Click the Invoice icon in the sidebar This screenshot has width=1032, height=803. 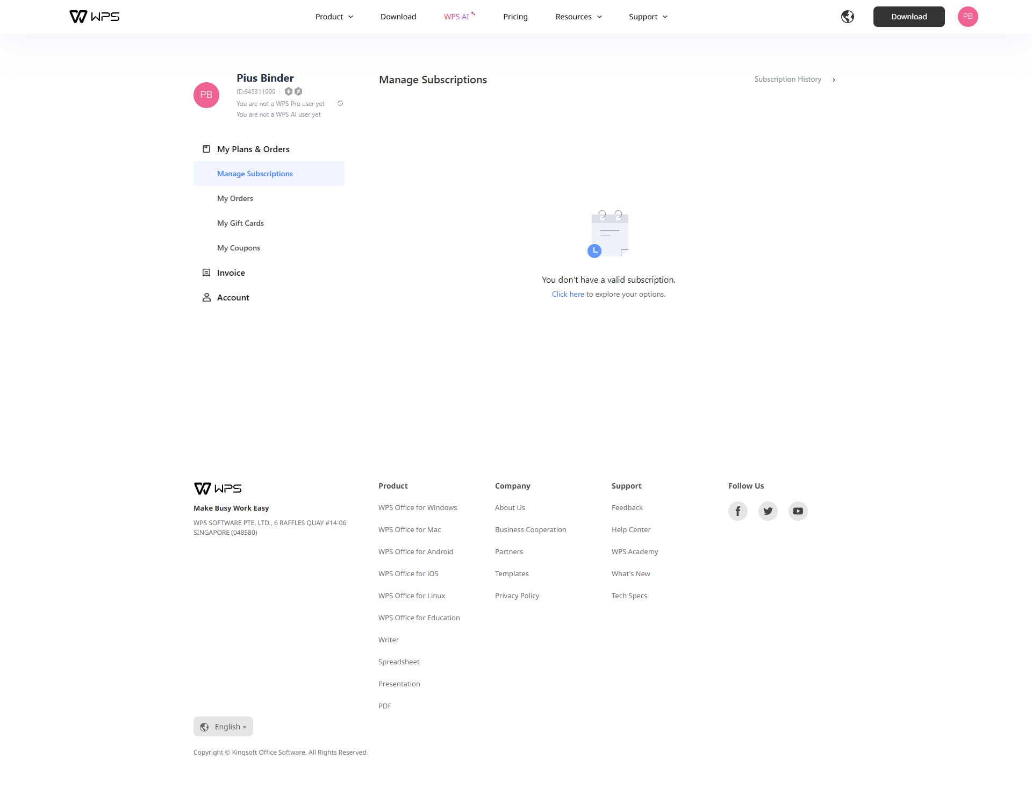206,273
